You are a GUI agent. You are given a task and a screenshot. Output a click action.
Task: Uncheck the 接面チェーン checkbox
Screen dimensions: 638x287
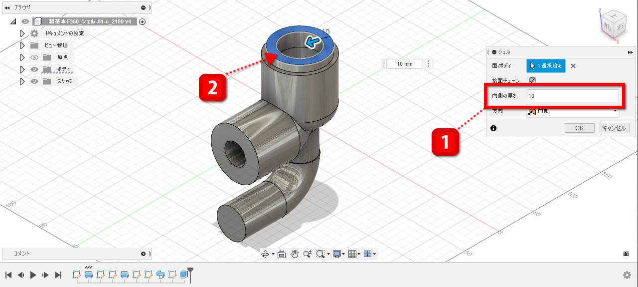[x=532, y=80]
